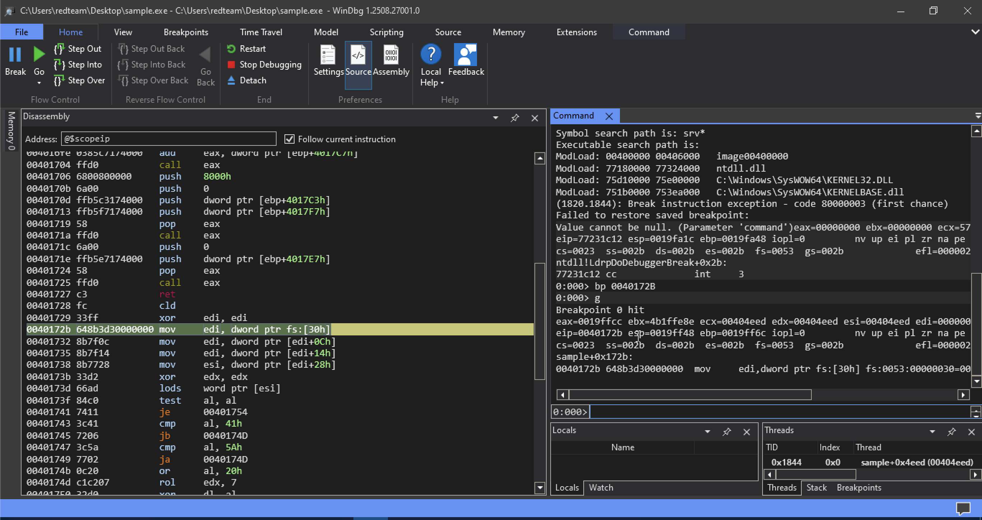This screenshot has width=982, height=520.
Task: Open the Feedback icon
Action: click(465, 55)
